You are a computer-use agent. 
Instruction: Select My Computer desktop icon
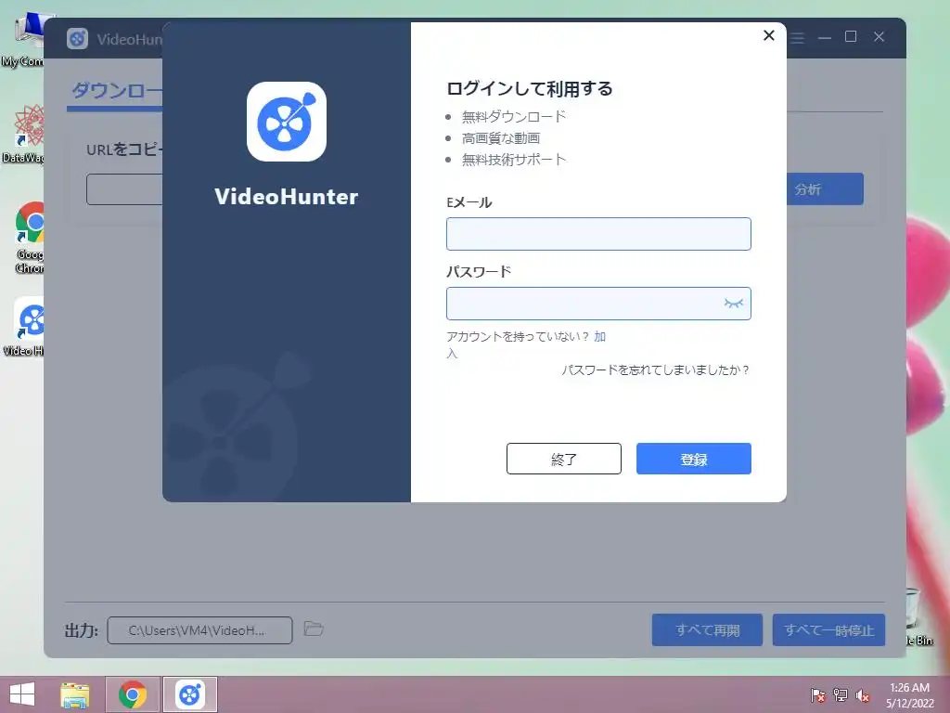pos(24,40)
